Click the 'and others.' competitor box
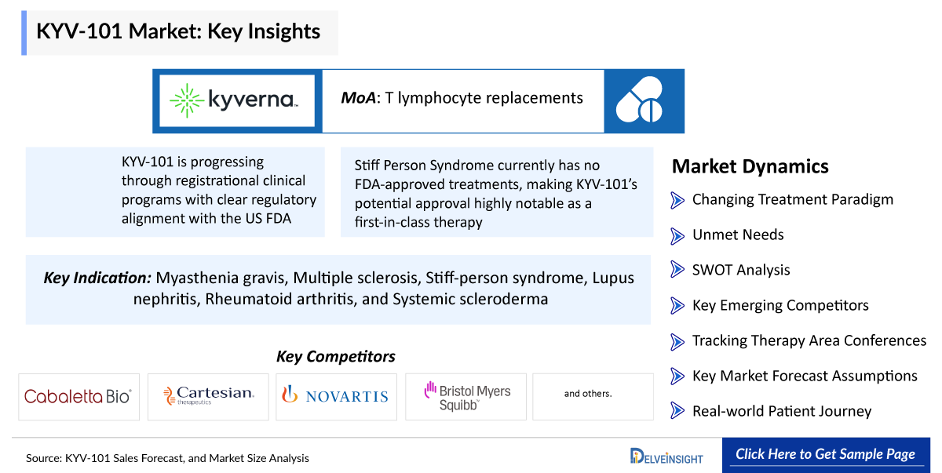The image size is (942, 473). (593, 396)
